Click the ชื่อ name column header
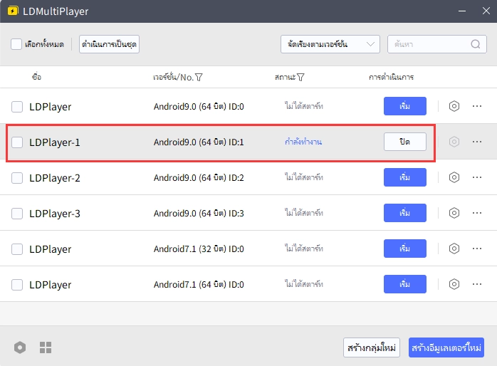This screenshot has height=366, width=497. pos(36,77)
